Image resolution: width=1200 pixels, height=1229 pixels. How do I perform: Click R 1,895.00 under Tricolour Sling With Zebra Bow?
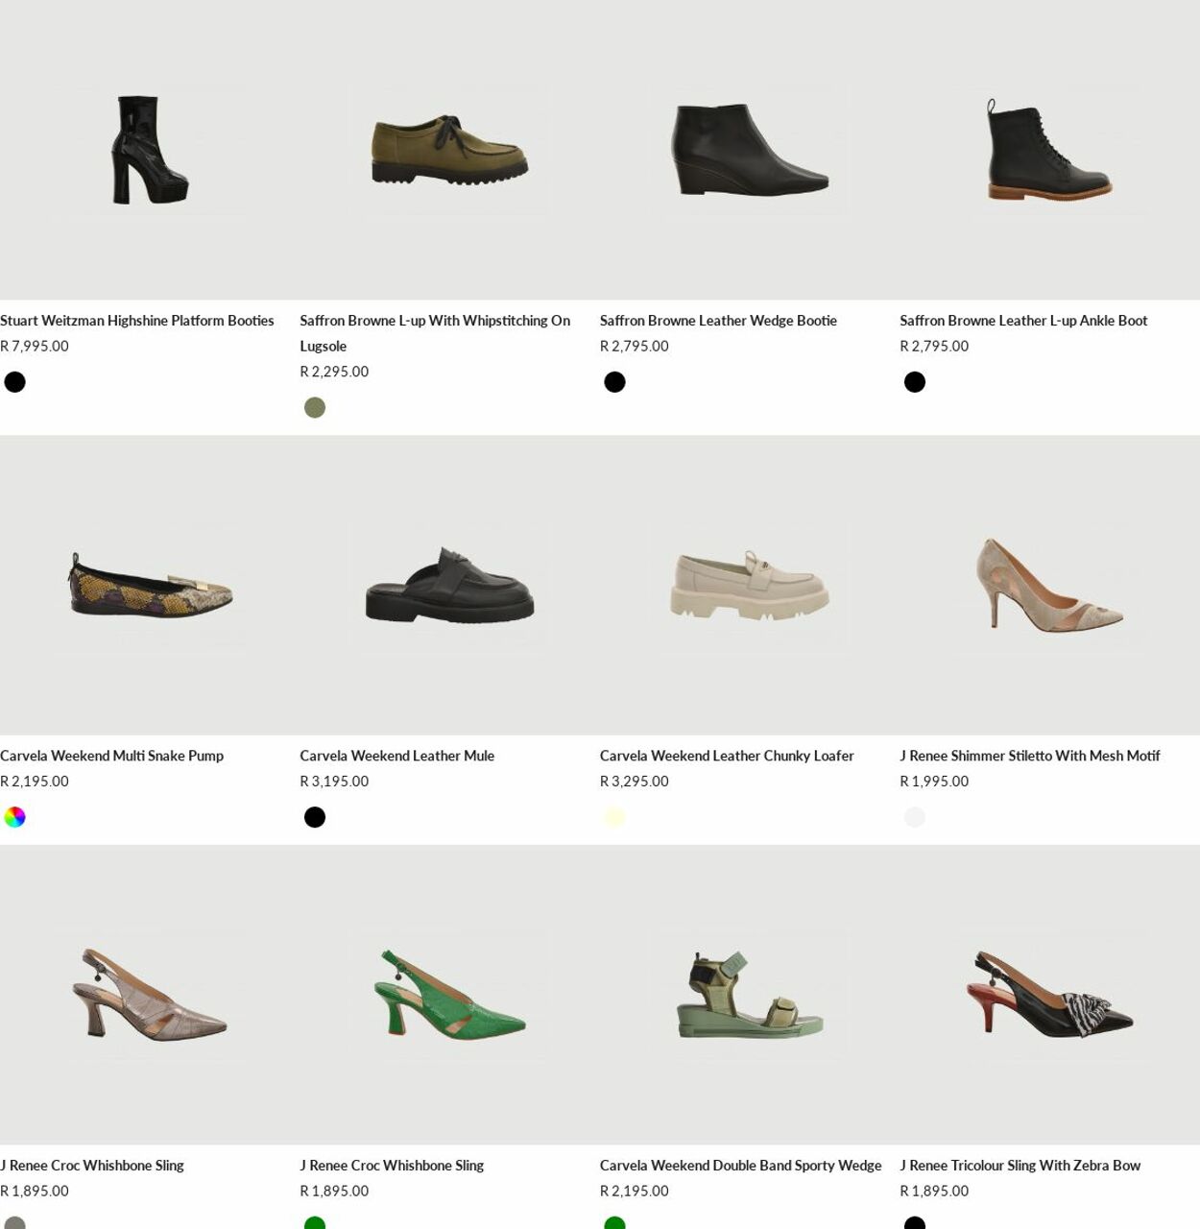coord(934,1192)
